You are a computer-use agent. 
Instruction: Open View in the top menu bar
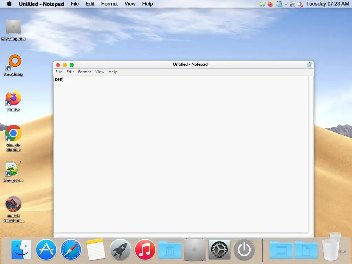130,4
